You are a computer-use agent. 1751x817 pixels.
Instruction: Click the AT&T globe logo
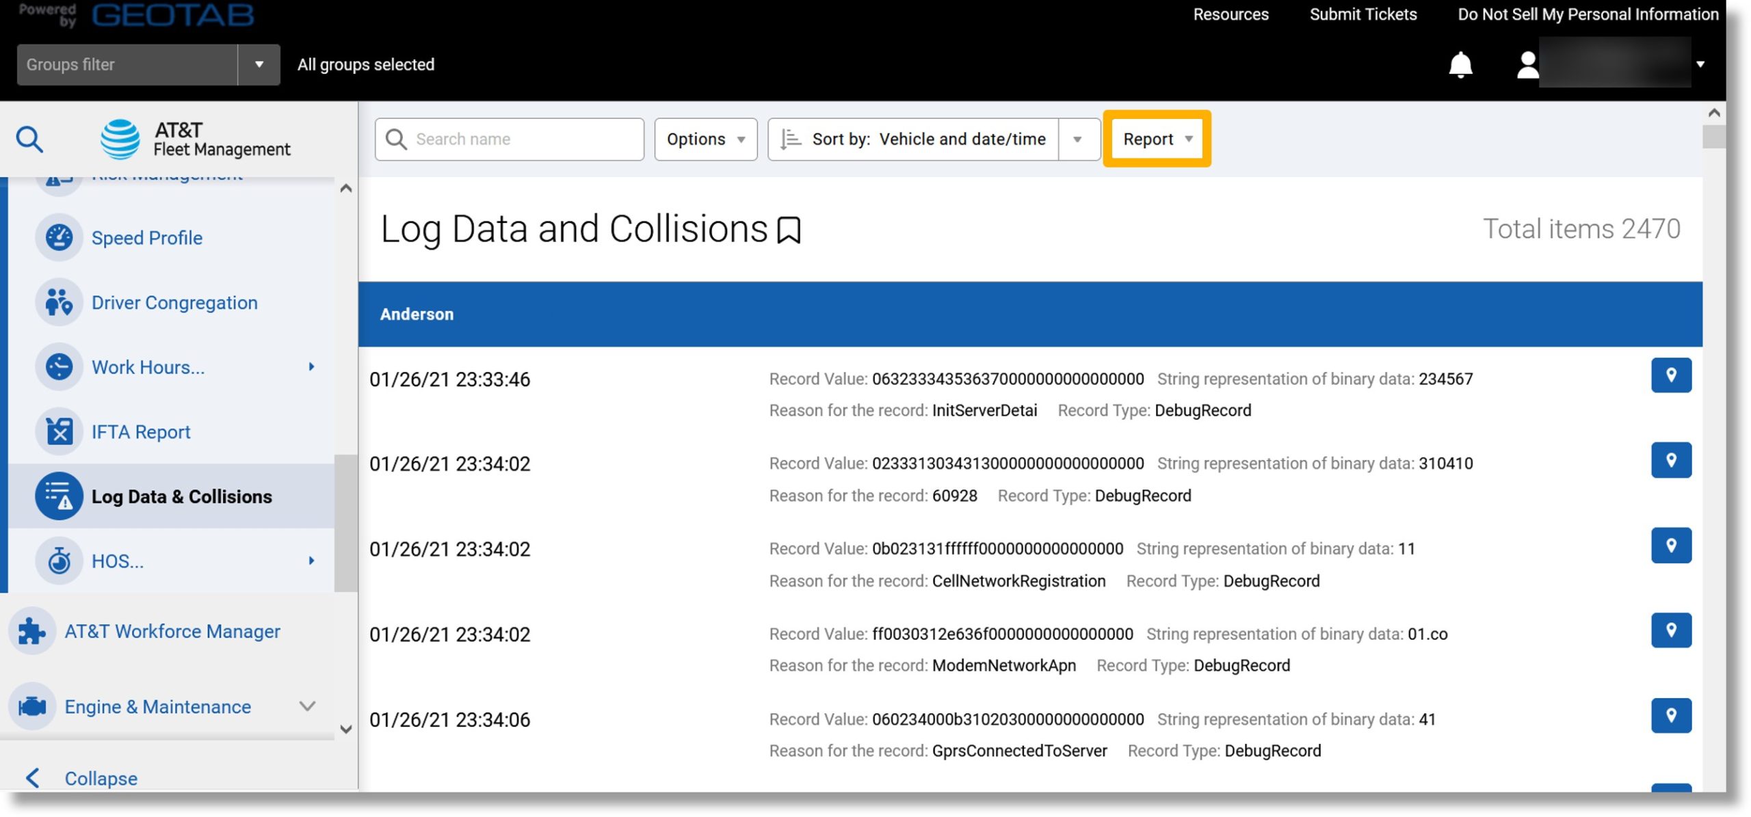pyautogui.click(x=120, y=139)
